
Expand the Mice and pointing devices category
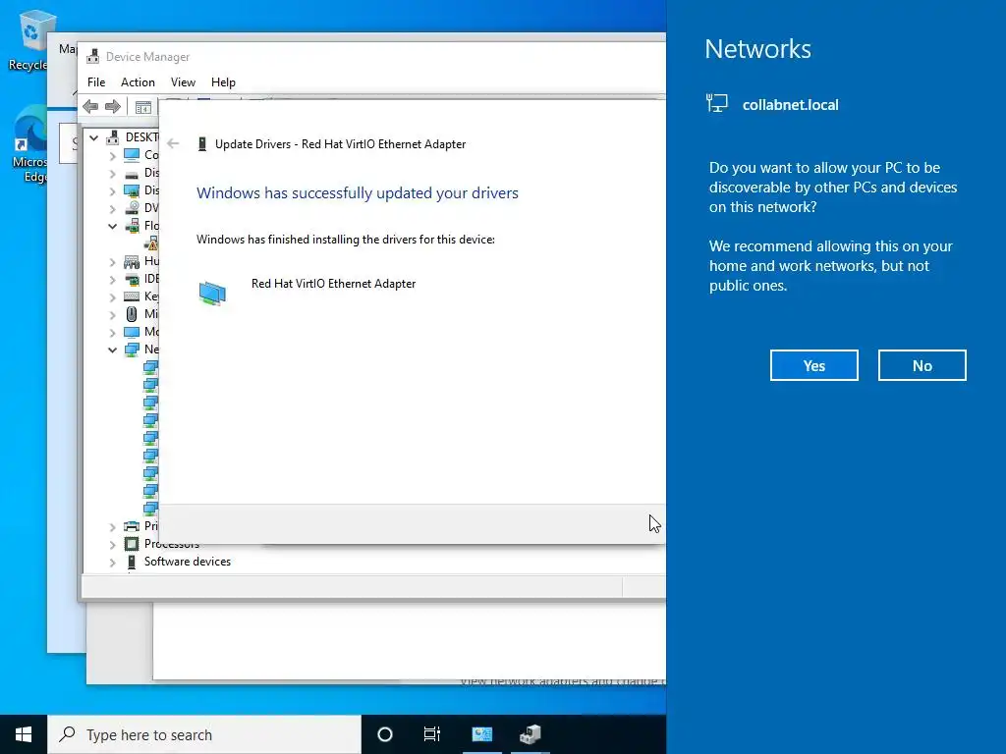click(112, 315)
